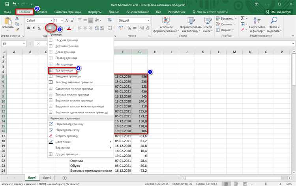This screenshot has height=186, width=296.
Task: Switch to Normal view in status bar
Action: [226, 184]
